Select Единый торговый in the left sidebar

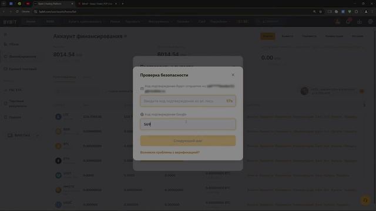coord(23,69)
